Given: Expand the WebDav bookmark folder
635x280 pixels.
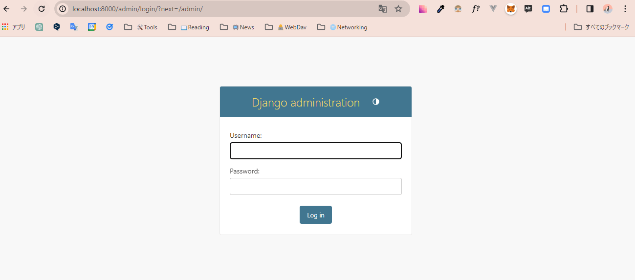Looking at the screenshot, I should point(286,27).
